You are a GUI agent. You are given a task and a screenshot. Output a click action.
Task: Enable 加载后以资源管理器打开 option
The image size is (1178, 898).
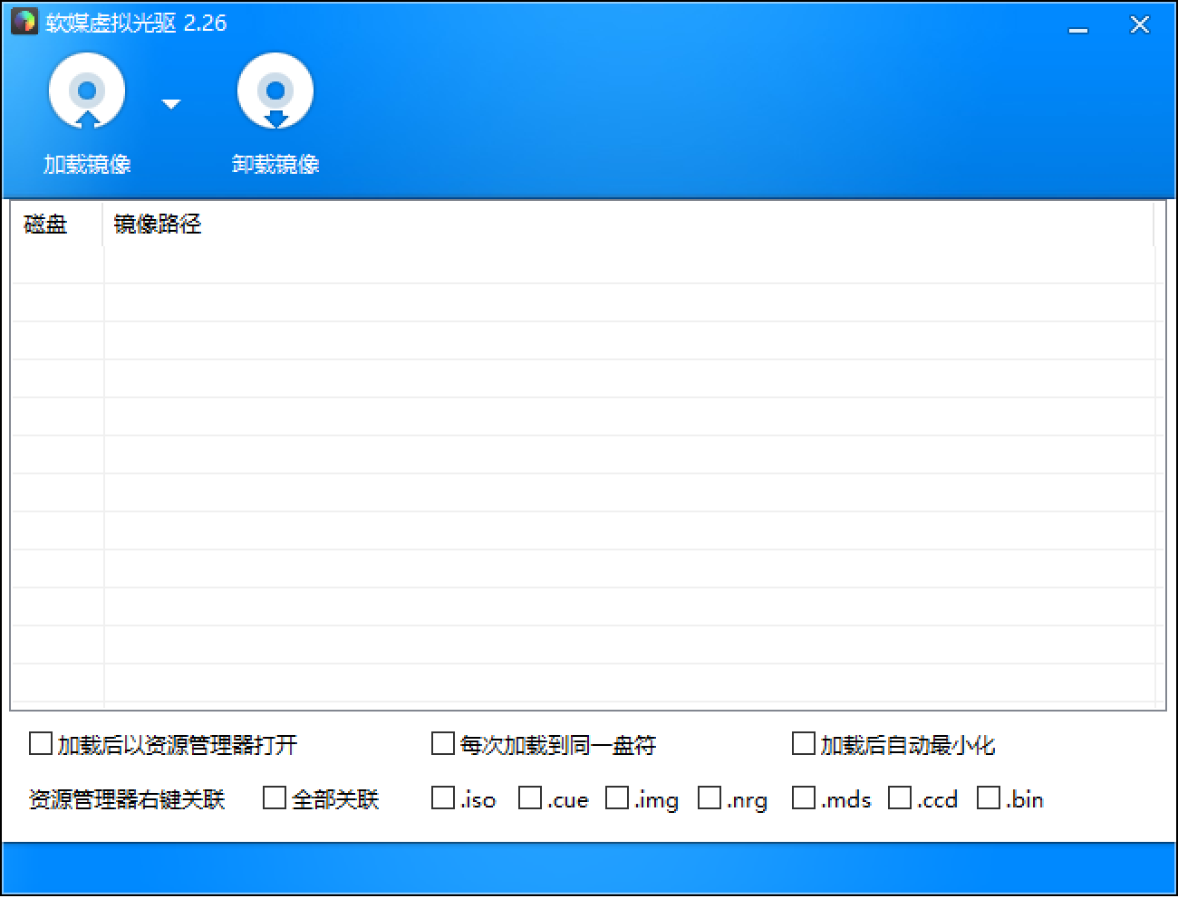tap(40, 743)
